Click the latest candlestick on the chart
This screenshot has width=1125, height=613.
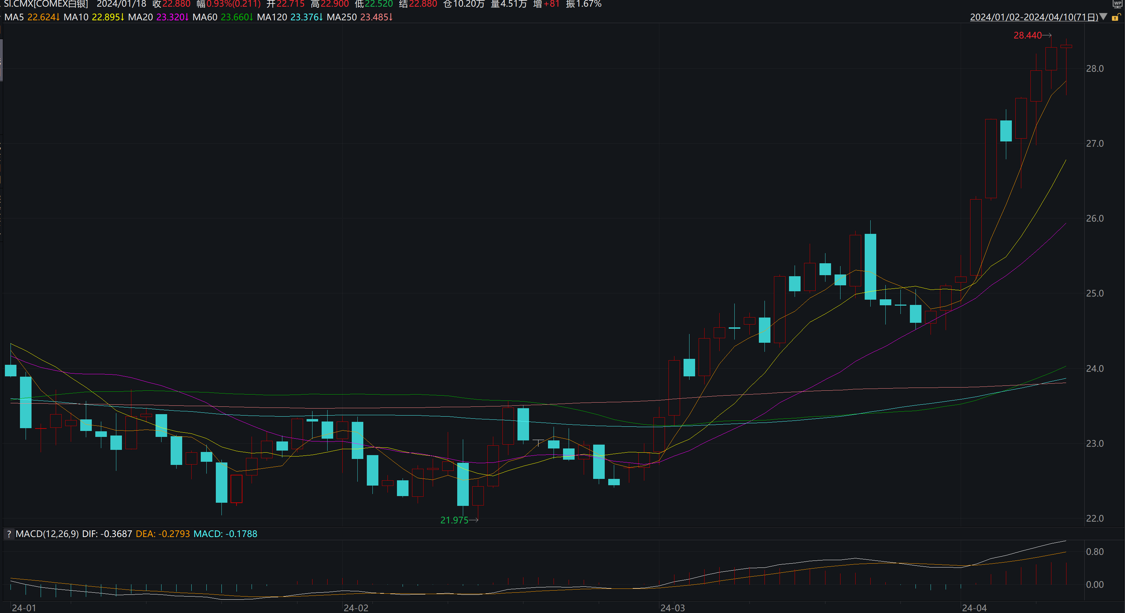1066,46
